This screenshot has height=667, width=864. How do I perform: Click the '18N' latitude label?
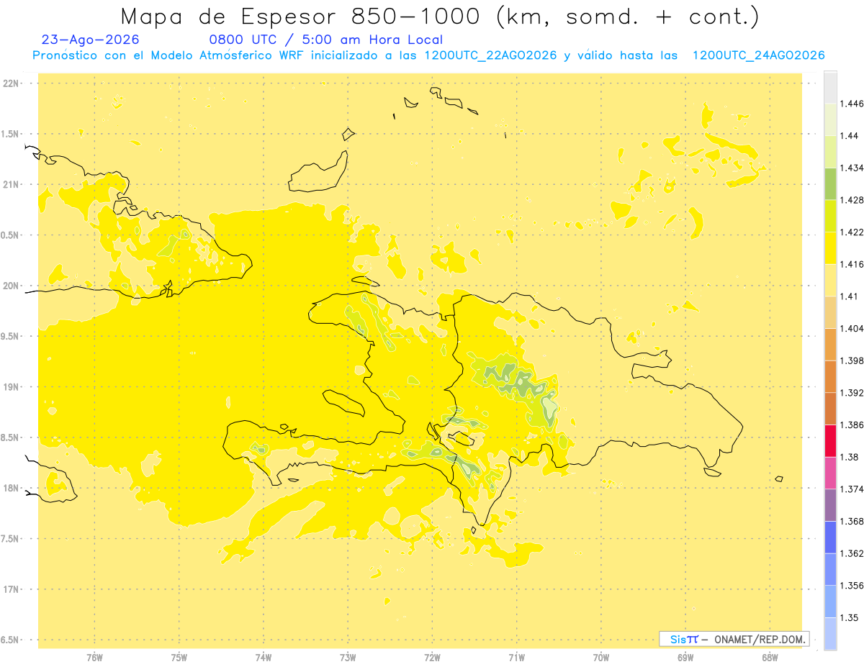(12, 489)
